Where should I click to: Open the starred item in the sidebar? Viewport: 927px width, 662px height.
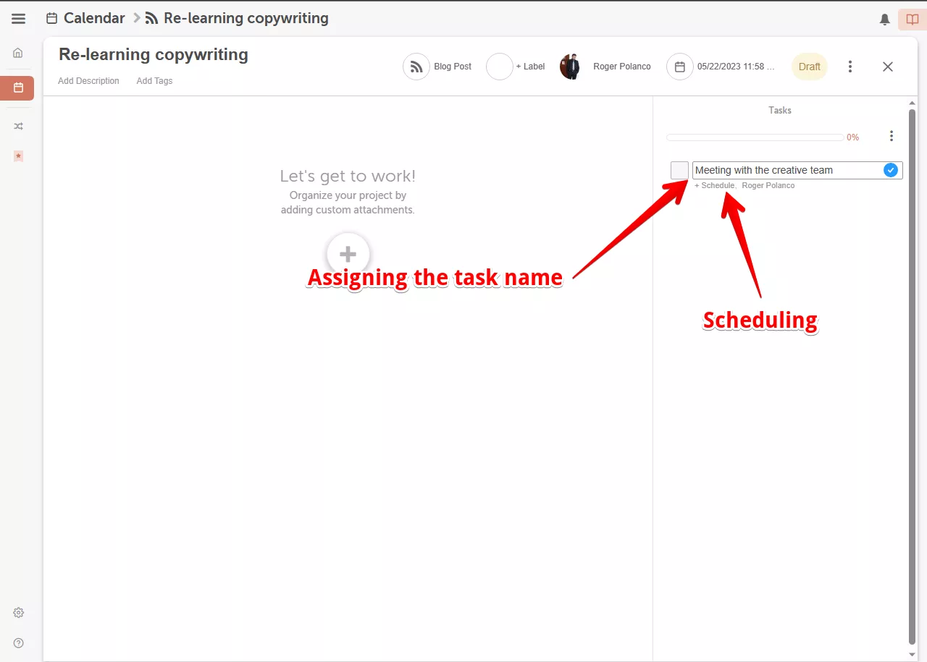18,156
